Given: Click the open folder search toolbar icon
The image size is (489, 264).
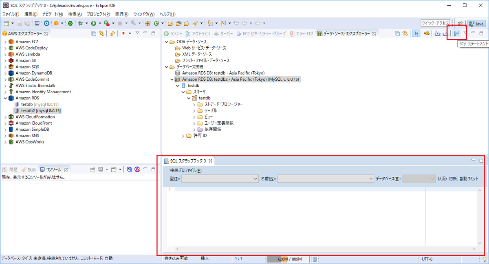Looking at the screenshot, I should coord(170,23).
